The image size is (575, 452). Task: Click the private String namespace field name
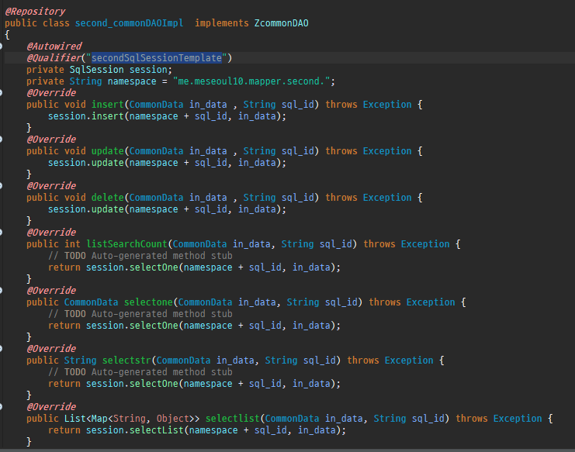tap(132, 81)
